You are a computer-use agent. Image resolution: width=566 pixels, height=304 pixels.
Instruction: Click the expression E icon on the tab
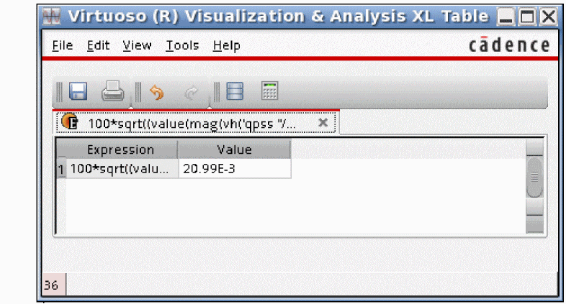coord(69,121)
